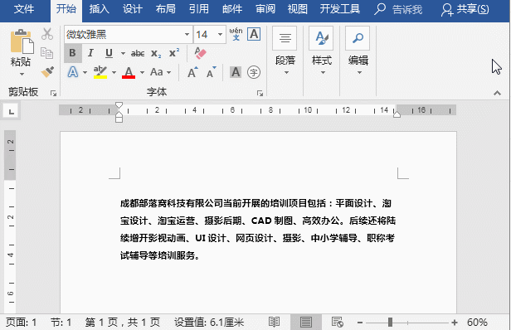This screenshot has width=511, height=330.
Task: Expand Change Case dropdown arrow
Action: coord(169,72)
